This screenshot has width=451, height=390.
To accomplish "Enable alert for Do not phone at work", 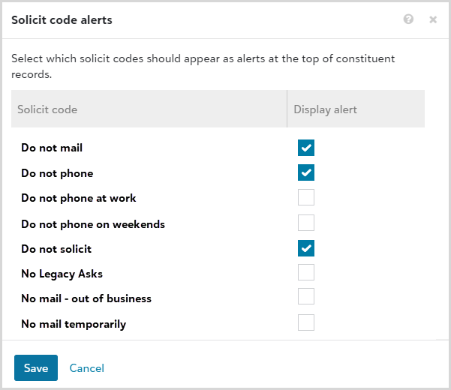I will pyautogui.click(x=306, y=198).
